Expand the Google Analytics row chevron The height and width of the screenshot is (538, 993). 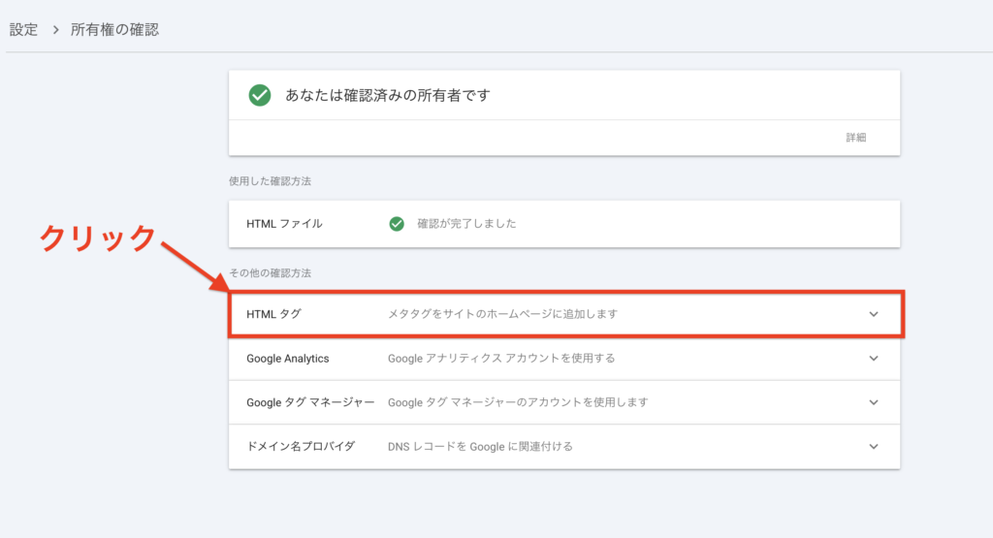pos(874,359)
